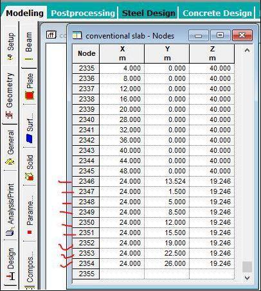Image resolution: width=261 pixels, height=291 pixels.
Task: Open the Beam page icon
Action: click(x=29, y=58)
